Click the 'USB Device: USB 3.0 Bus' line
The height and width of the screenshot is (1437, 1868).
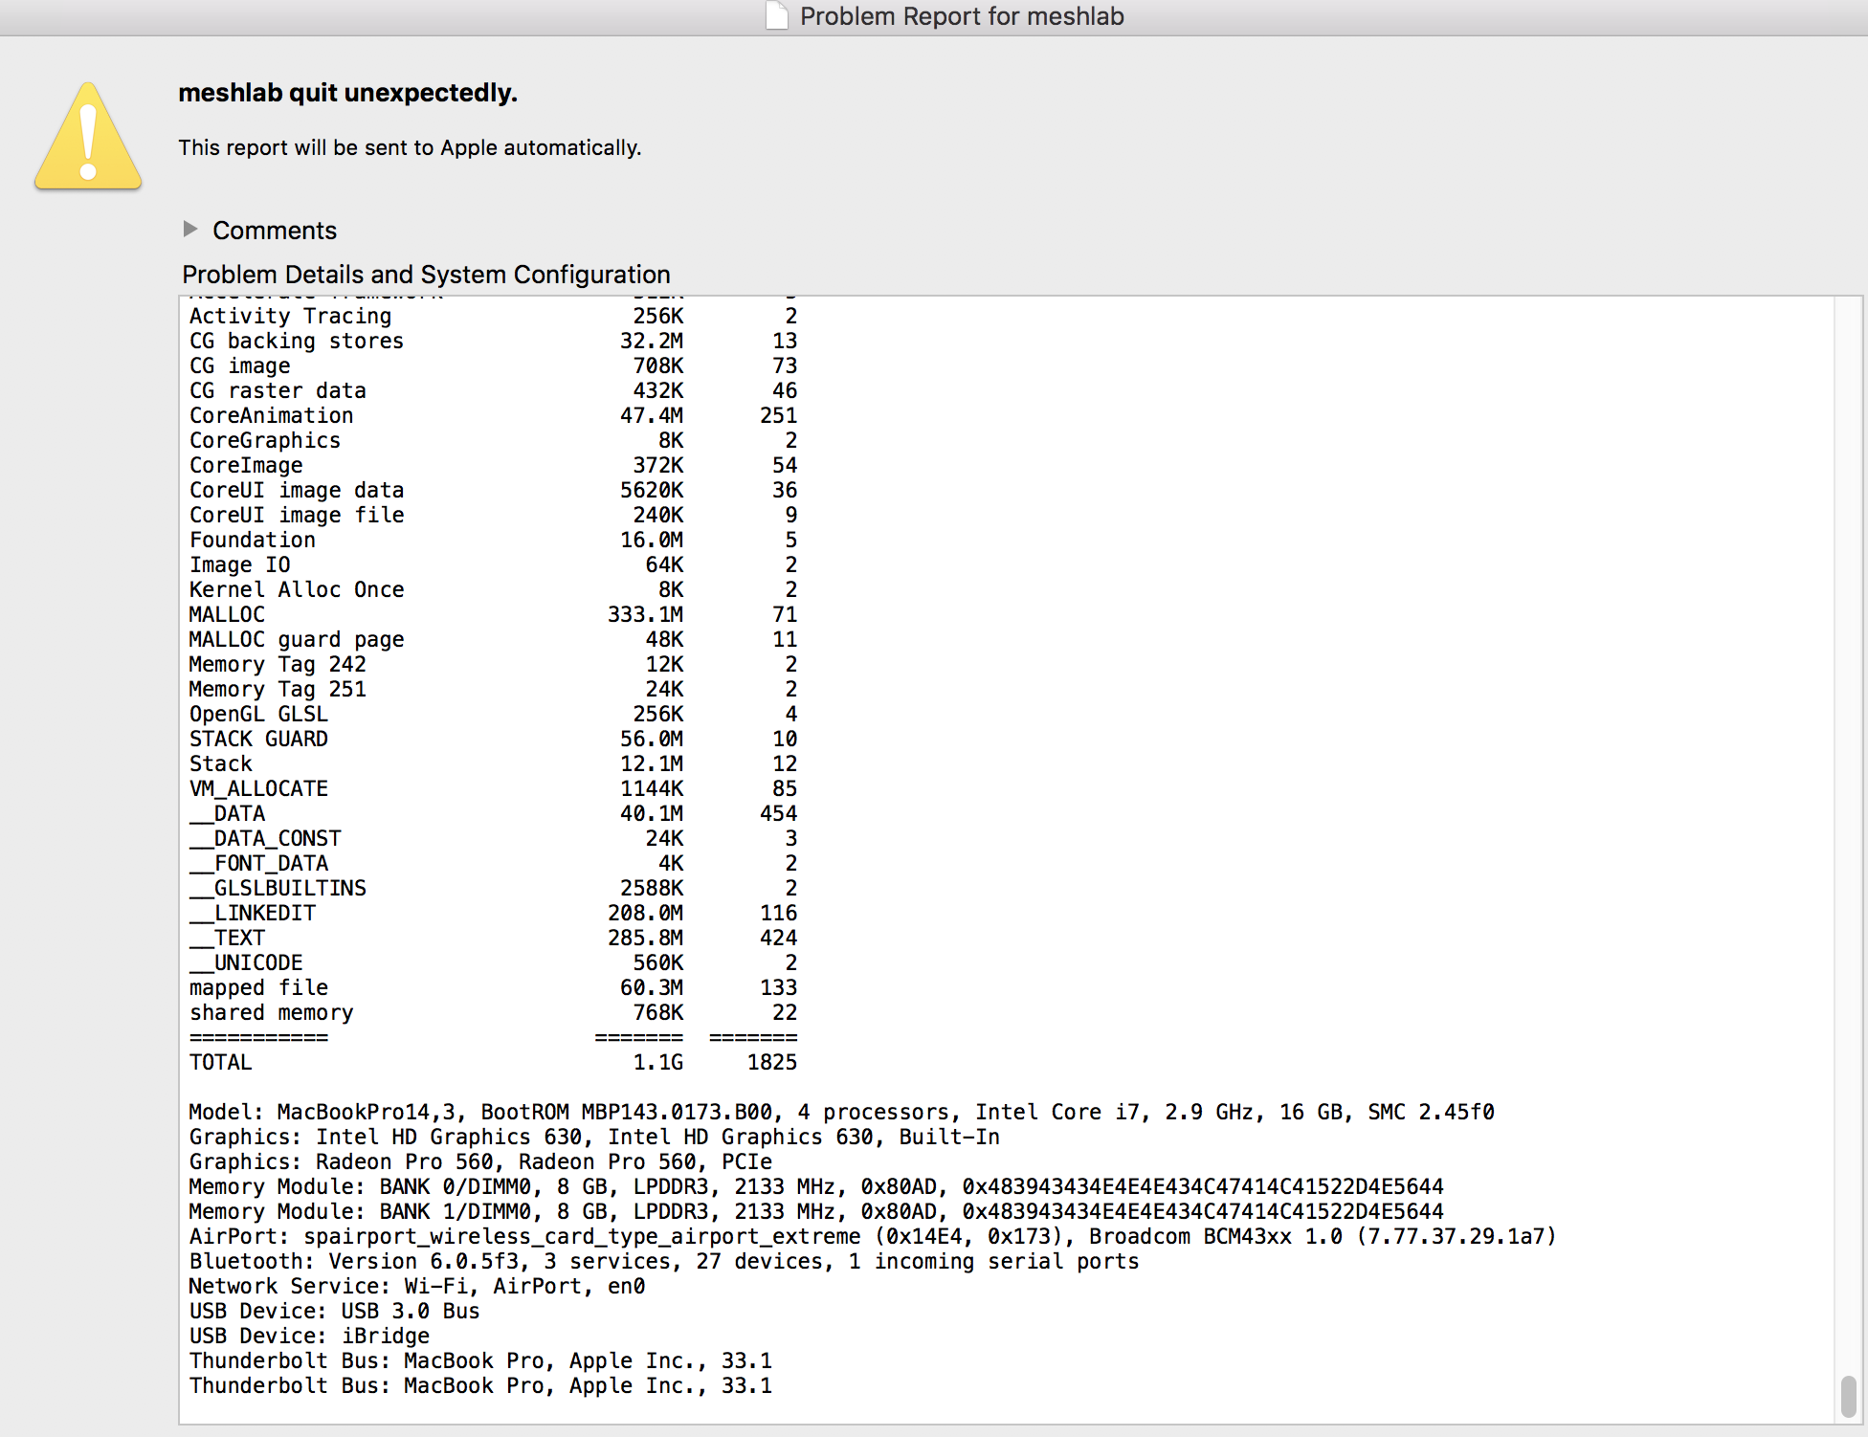[x=334, y=1311]
